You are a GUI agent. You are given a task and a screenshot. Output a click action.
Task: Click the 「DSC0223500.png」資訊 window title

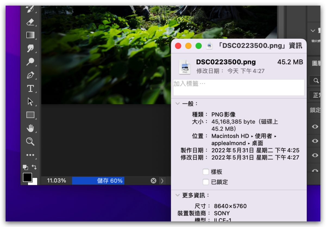click(260, 46)
